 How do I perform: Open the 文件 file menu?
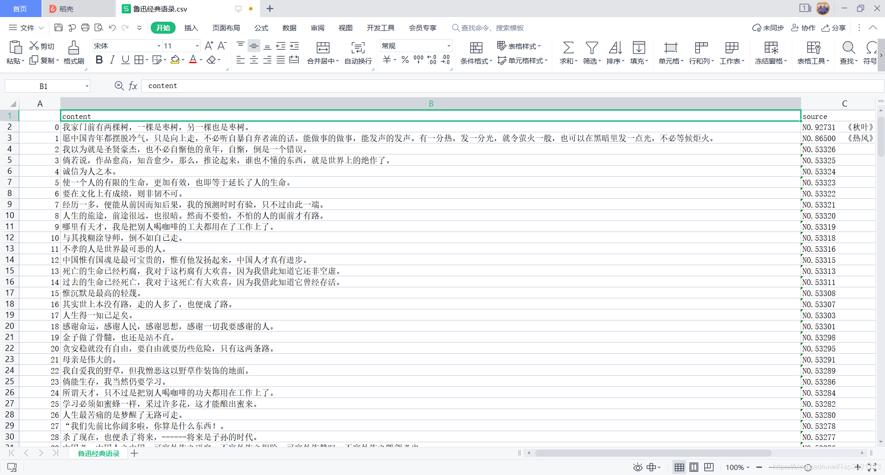tap(26, 28)
